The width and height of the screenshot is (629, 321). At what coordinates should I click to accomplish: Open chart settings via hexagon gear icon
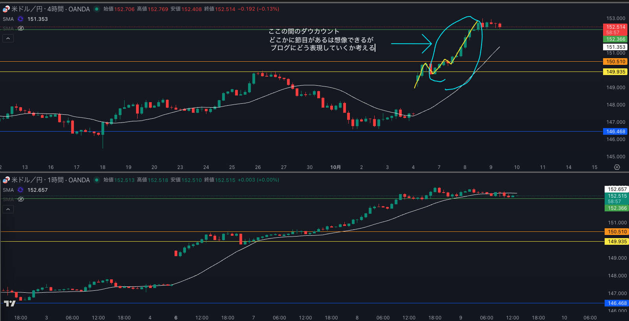point(617,167)
